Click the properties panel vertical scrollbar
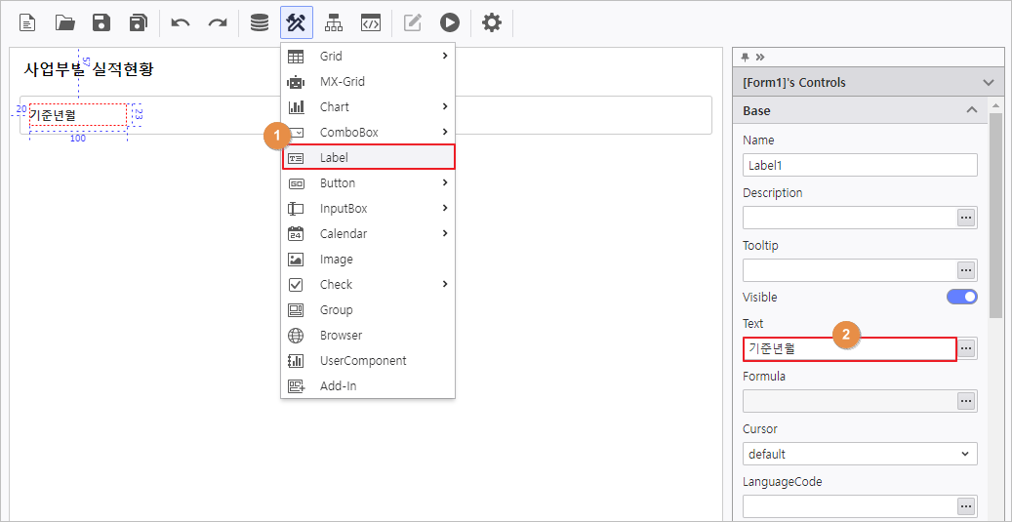The image size is (1012, 522). pos(994,215)
